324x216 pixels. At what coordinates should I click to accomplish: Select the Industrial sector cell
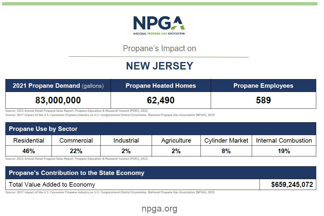pyautogui.click(x=126, y=141)
